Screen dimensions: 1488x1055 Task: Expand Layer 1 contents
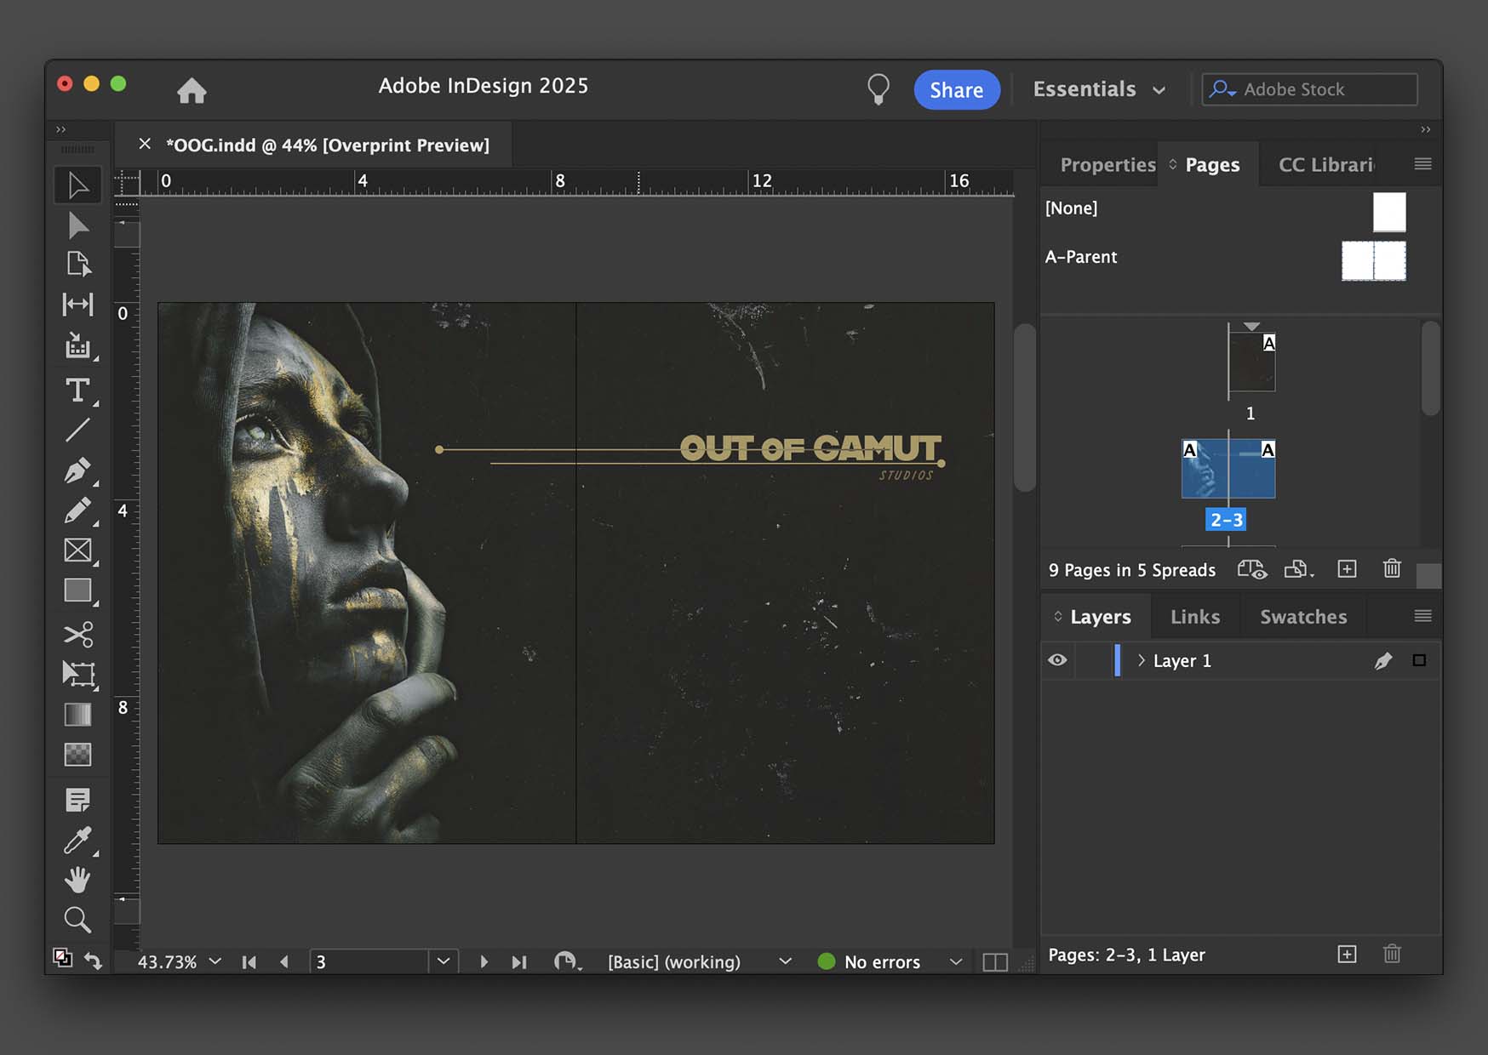coord(1142,660)
